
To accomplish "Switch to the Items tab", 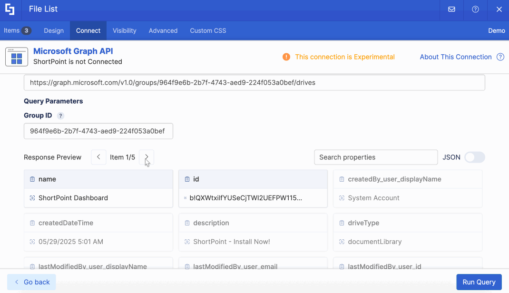I will 17,30.
